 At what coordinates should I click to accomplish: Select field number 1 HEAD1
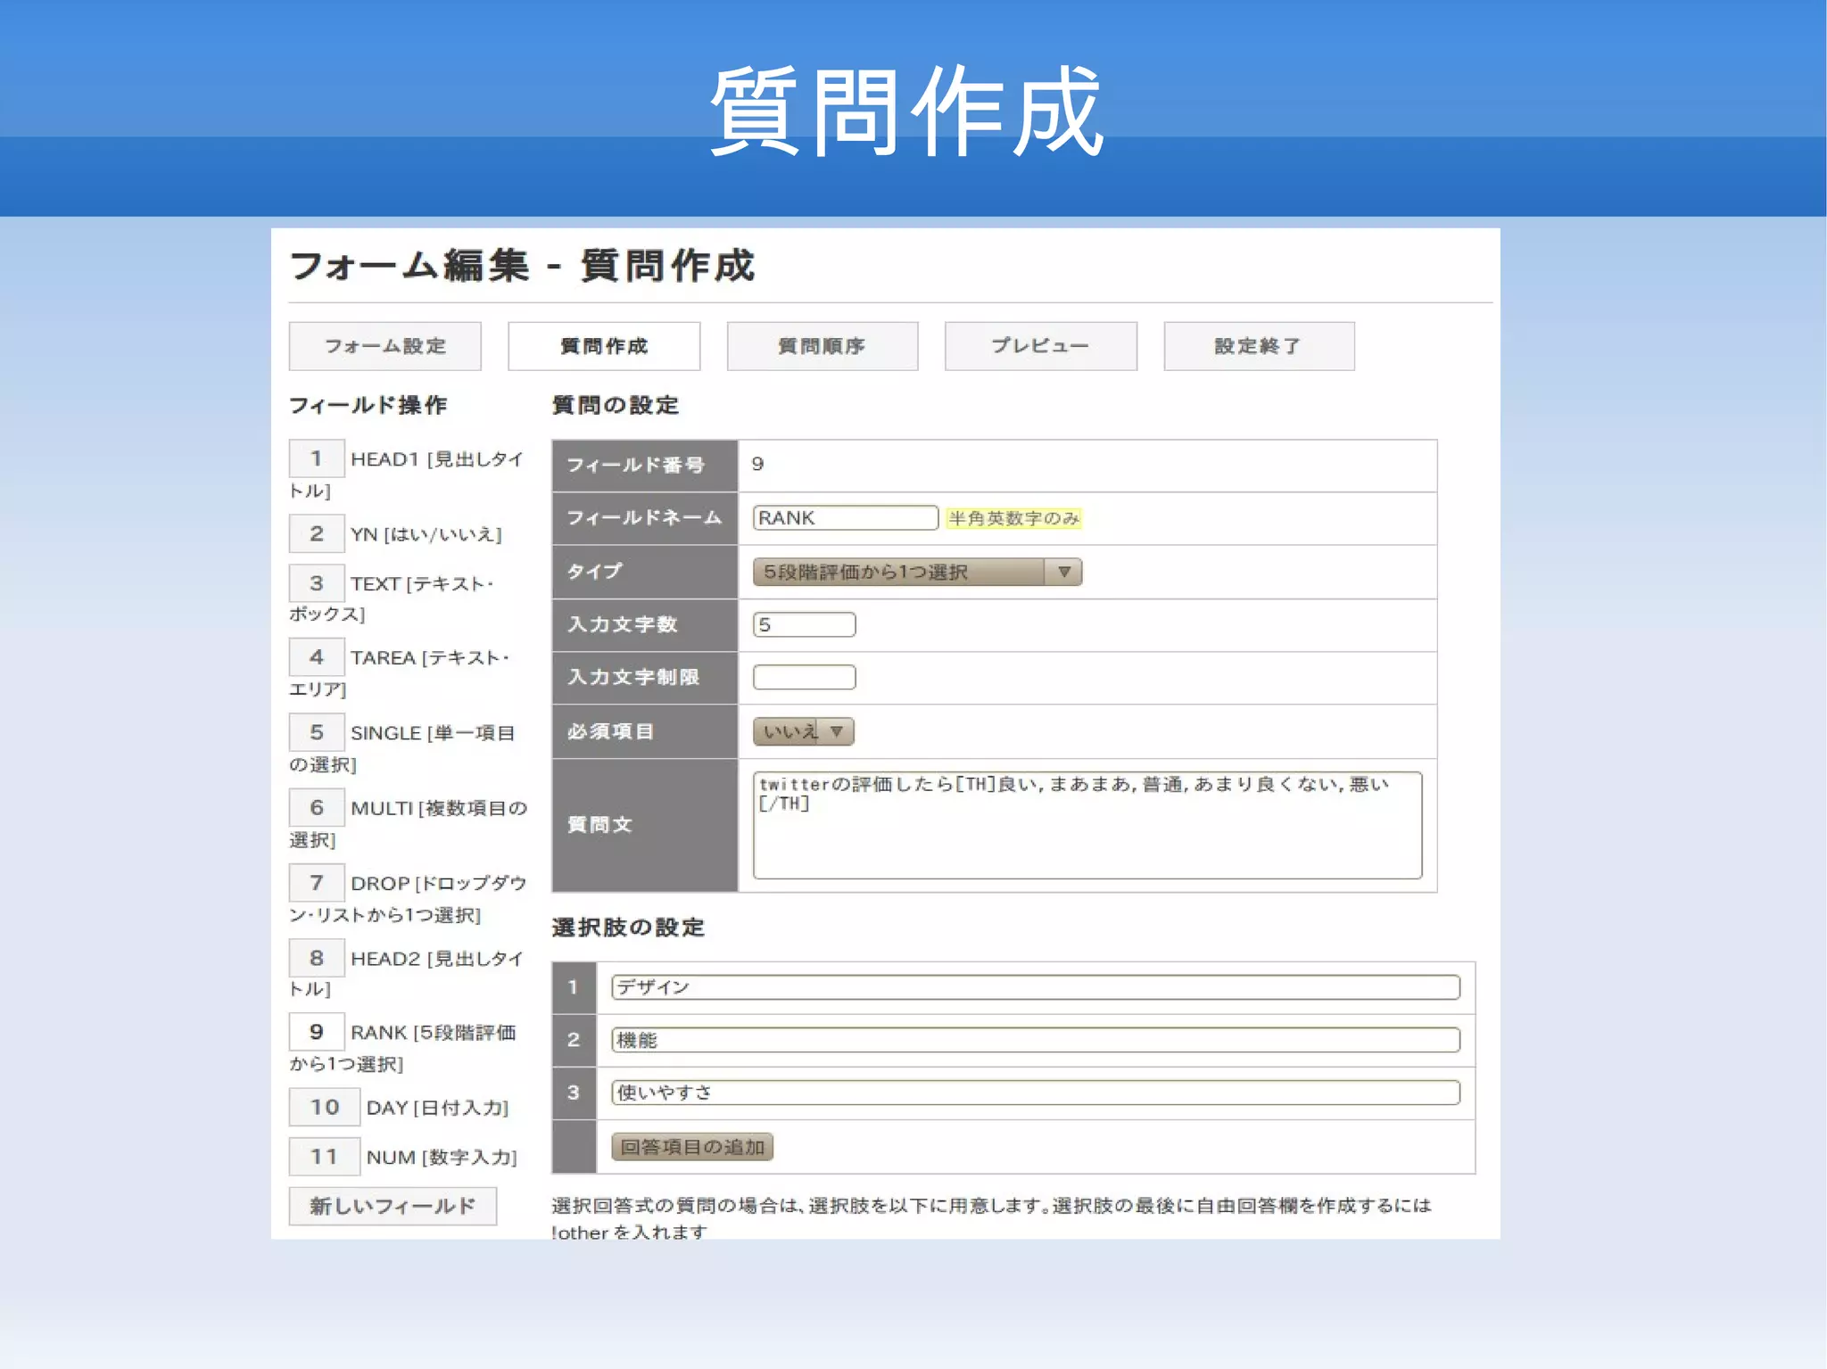click(x=317, y=458)
